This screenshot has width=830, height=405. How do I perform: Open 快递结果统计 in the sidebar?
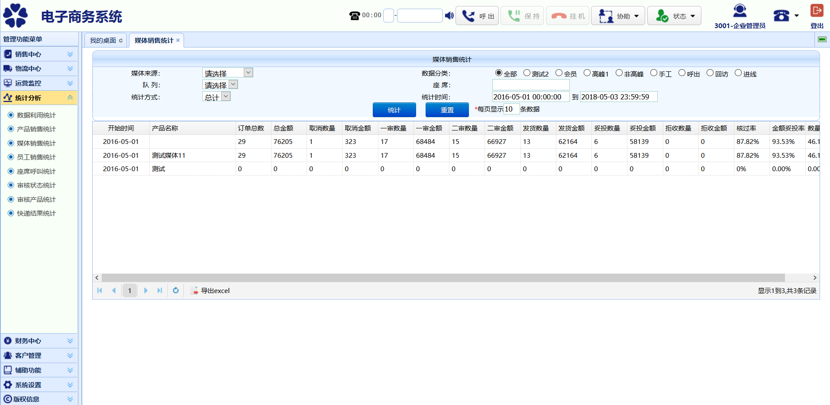[x=36, y=213]
